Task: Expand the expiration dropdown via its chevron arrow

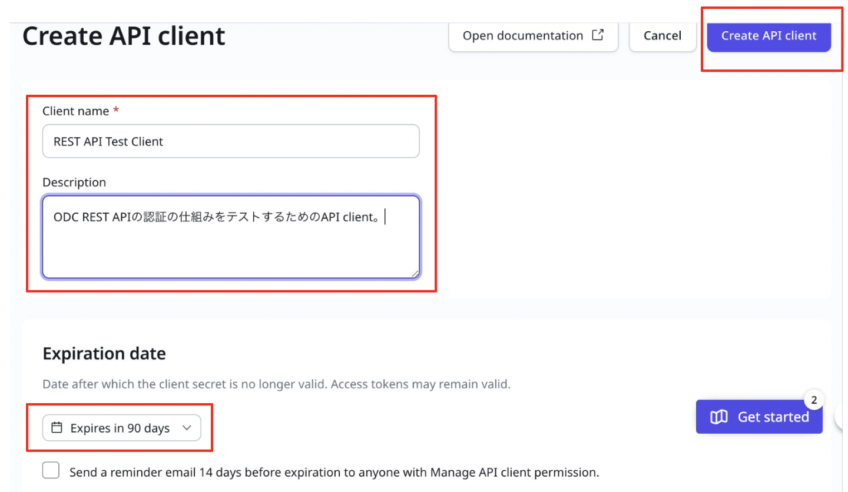Action: coord(187,428)
